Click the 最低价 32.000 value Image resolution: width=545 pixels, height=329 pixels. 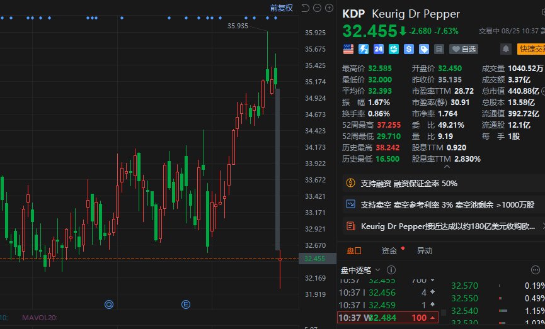tap(380, 80)
